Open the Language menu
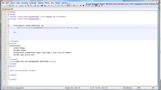This screenshot has width=161, height=90. 33,3
